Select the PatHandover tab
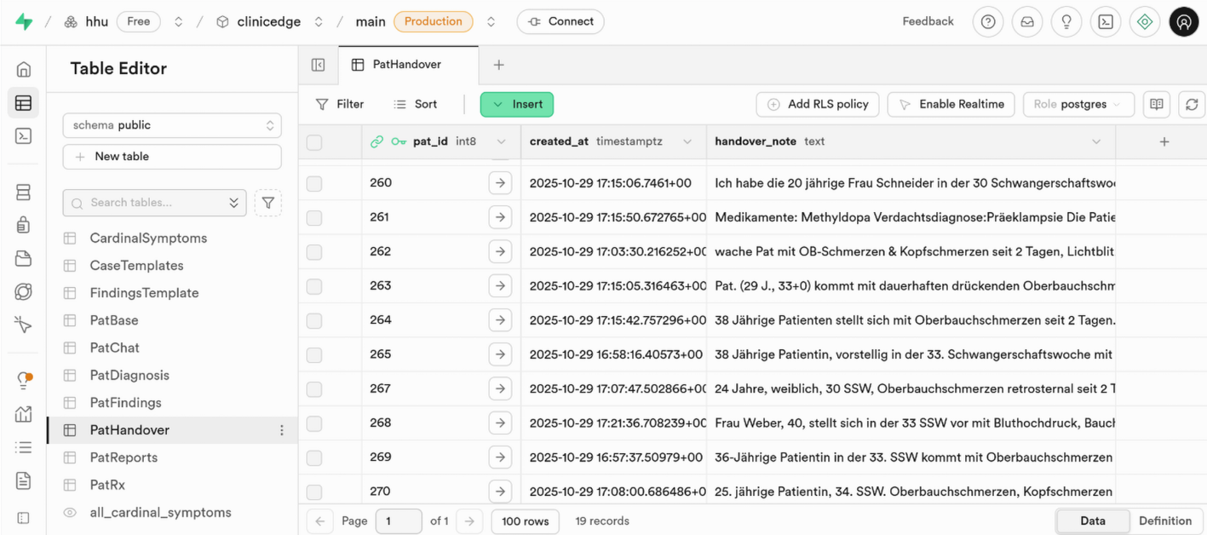The height and width of the screenshot is (535, 1207). coord(406,65)
